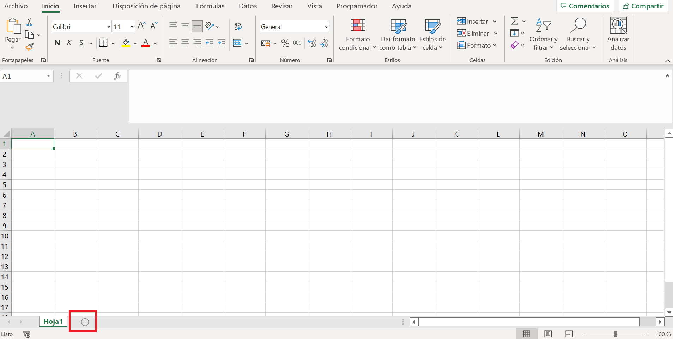Click the add new sheet plus button

click(x=85, y=322)
